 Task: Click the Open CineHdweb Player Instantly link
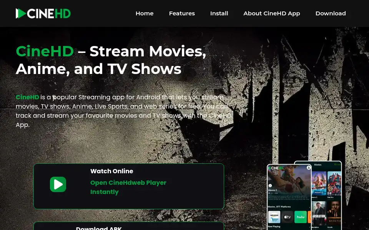tap(128, 187)
